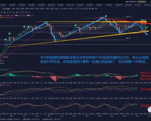Select the Aa text annotation tool
Image resolution: width=151 pixels, height=121 pixels.
[2, 13]
